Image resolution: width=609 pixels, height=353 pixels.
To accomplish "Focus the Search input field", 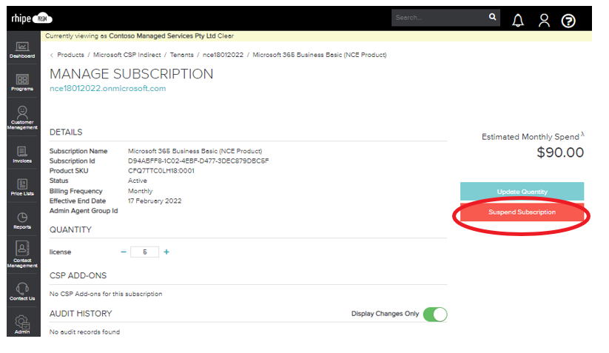I will pos(440,18).
